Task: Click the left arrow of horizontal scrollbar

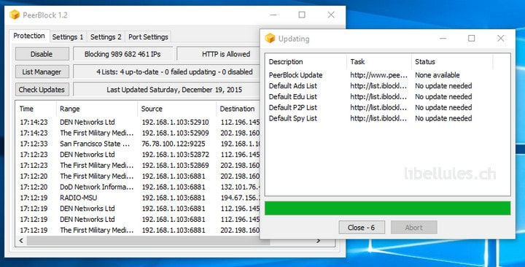Action: [x=21, y=241]
